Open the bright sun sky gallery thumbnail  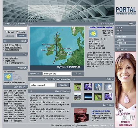(x=108, y=87)
